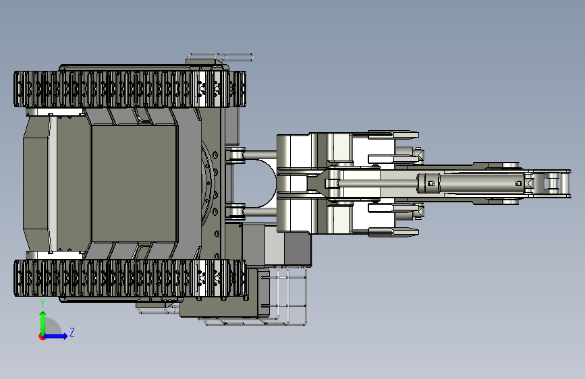Screen dimensions: 585x379
Task: Select the dark grey box beside the boom base
Action: pyautogui.click(x=298, y=249)
